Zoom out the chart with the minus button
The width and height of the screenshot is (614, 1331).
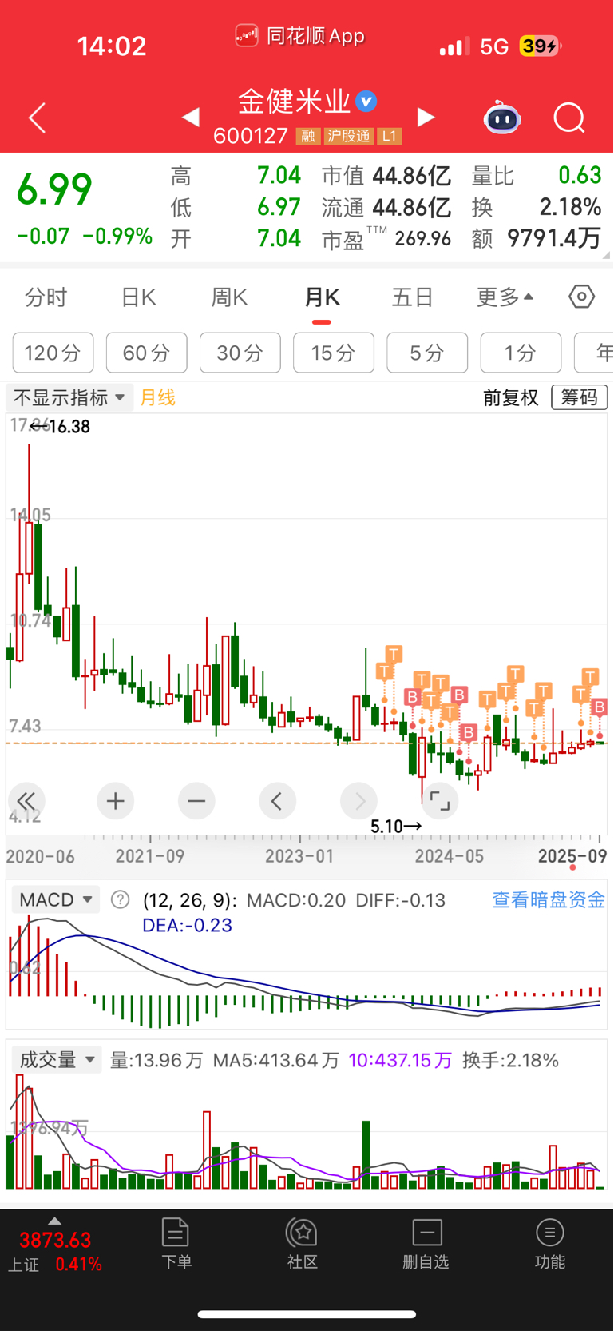[196, 801]
